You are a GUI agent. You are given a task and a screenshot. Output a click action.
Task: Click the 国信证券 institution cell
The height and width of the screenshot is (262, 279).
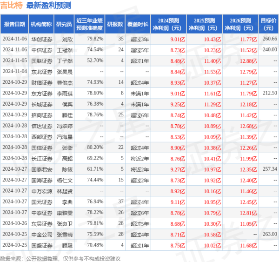pos(42,148)
